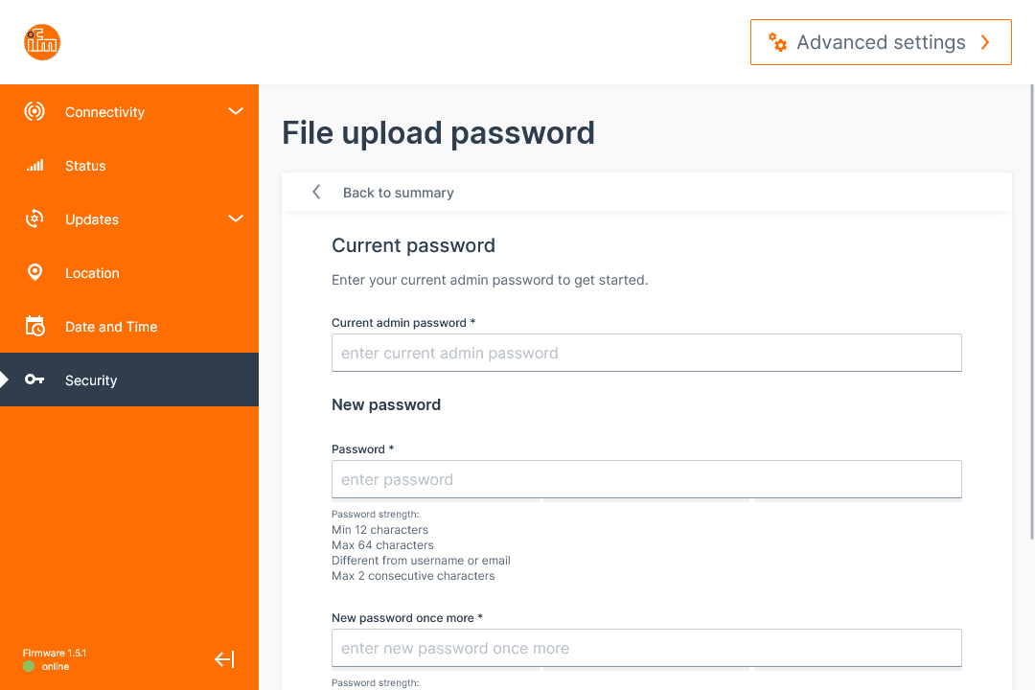Click the new Password input field
Image resolution: width=1035 pixels, height=690 pixels.
646,479
